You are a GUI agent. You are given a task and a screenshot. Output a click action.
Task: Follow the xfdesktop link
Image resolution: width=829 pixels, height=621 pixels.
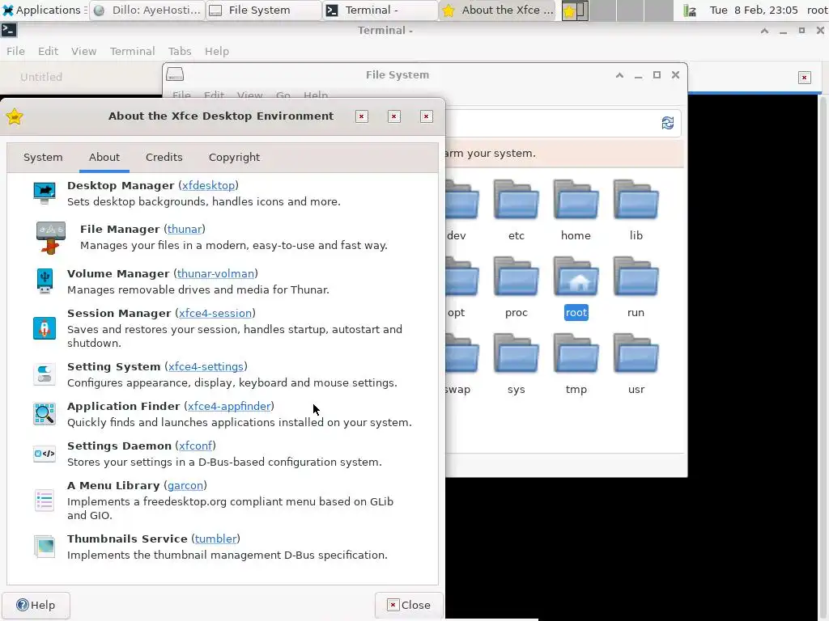click(208, 185)
